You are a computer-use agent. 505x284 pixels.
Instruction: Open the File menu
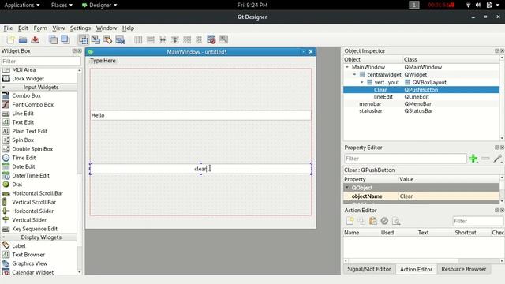(8, 28)
